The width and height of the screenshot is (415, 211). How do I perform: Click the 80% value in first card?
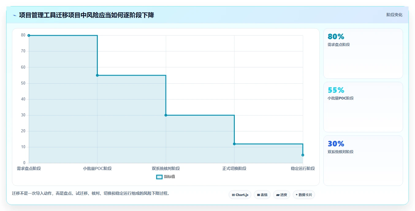coord(336,37)
